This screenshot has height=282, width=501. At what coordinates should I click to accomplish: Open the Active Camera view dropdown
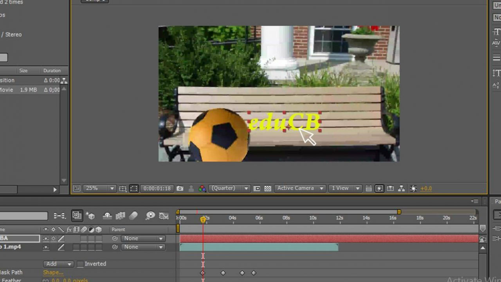point(300,188)
